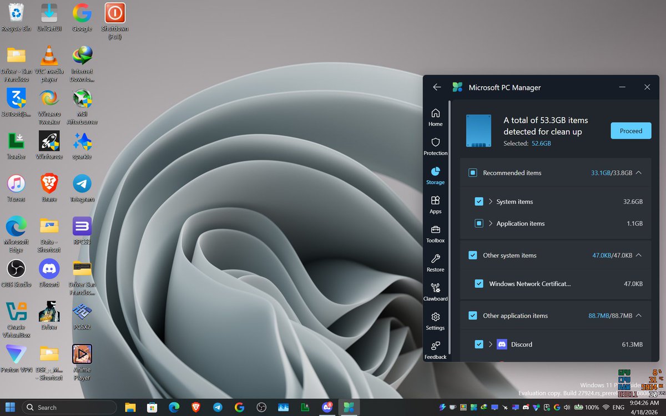Open File Explorer from the taskbar
This screenshot has height=416, width=666.
pyautogui.click(x=130, y=407)
